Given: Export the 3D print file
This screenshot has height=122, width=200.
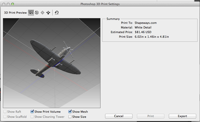Looking at the screenshot, I should click(x=182, y=116).
